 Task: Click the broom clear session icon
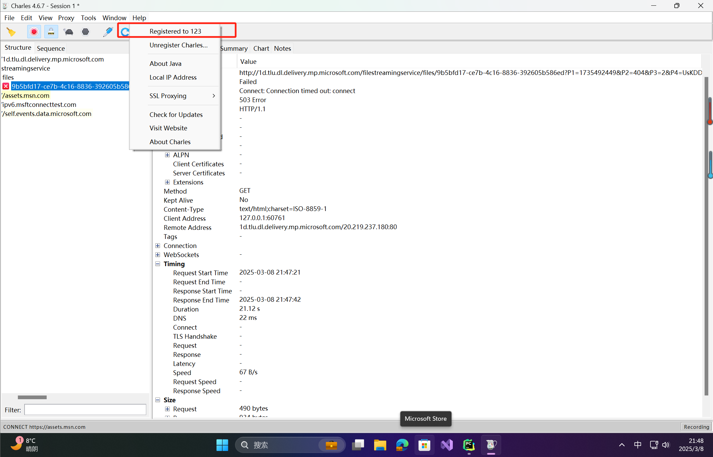(x=11, y=32)
